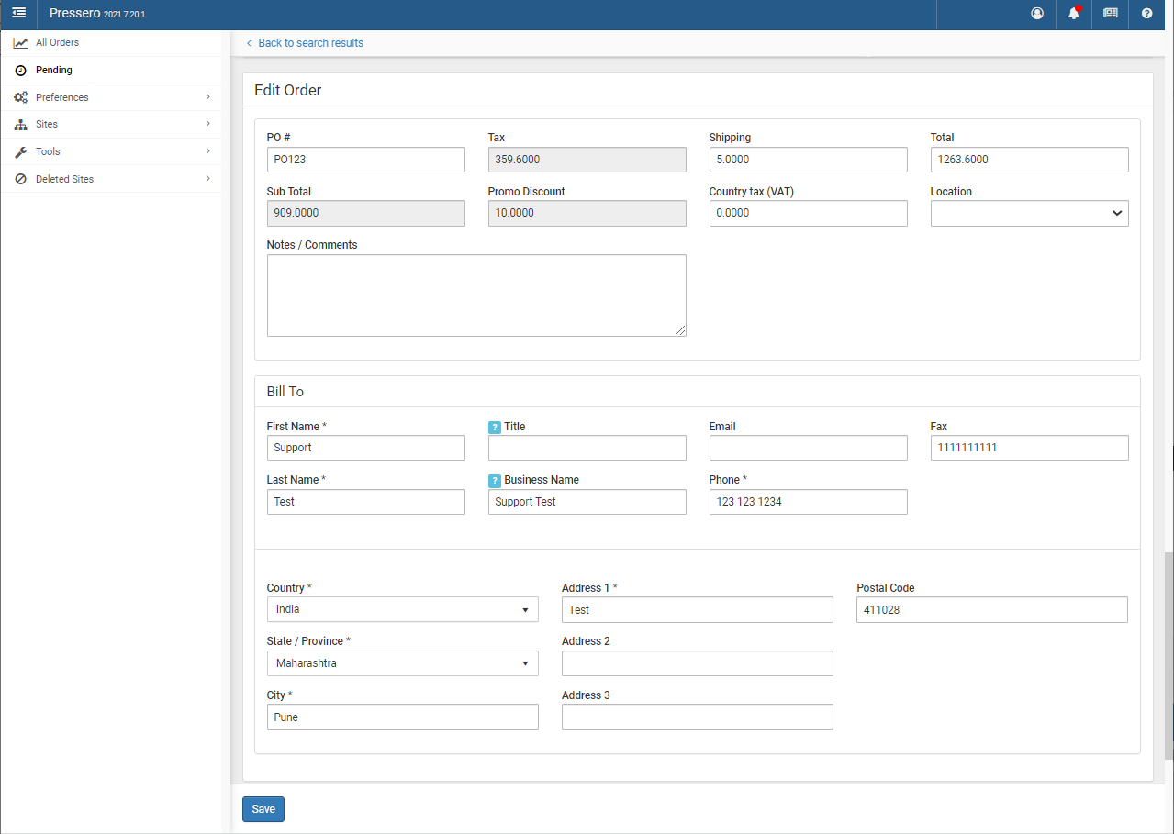Expand the Preferences submenu chevron
1174x834 pixels.
coord(207,96)
